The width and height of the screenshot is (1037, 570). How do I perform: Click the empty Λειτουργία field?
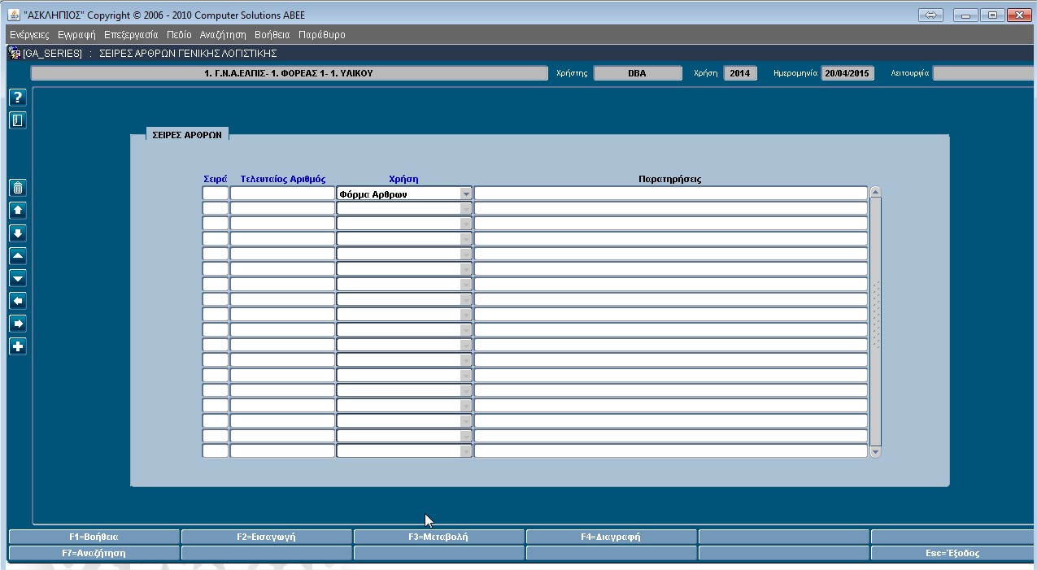click(x=984, y=73)
